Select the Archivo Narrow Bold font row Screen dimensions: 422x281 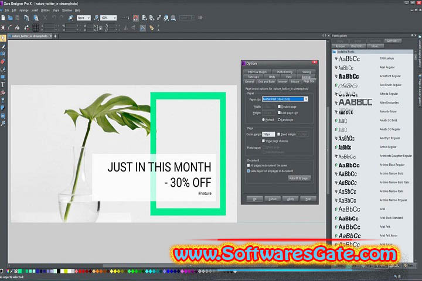click(373, 174)
